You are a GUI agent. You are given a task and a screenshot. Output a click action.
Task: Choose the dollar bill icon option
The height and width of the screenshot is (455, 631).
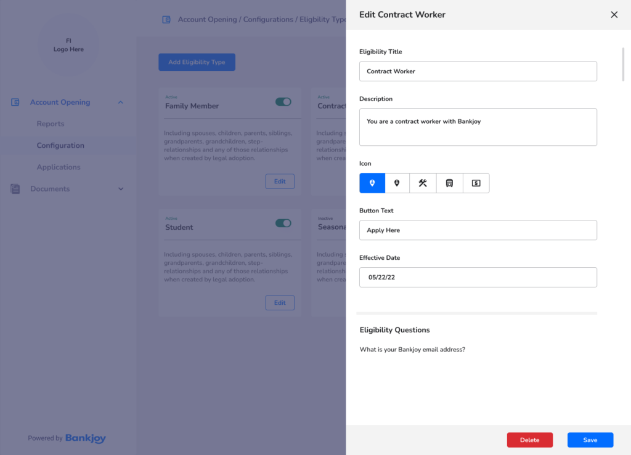tap(476, 183)
